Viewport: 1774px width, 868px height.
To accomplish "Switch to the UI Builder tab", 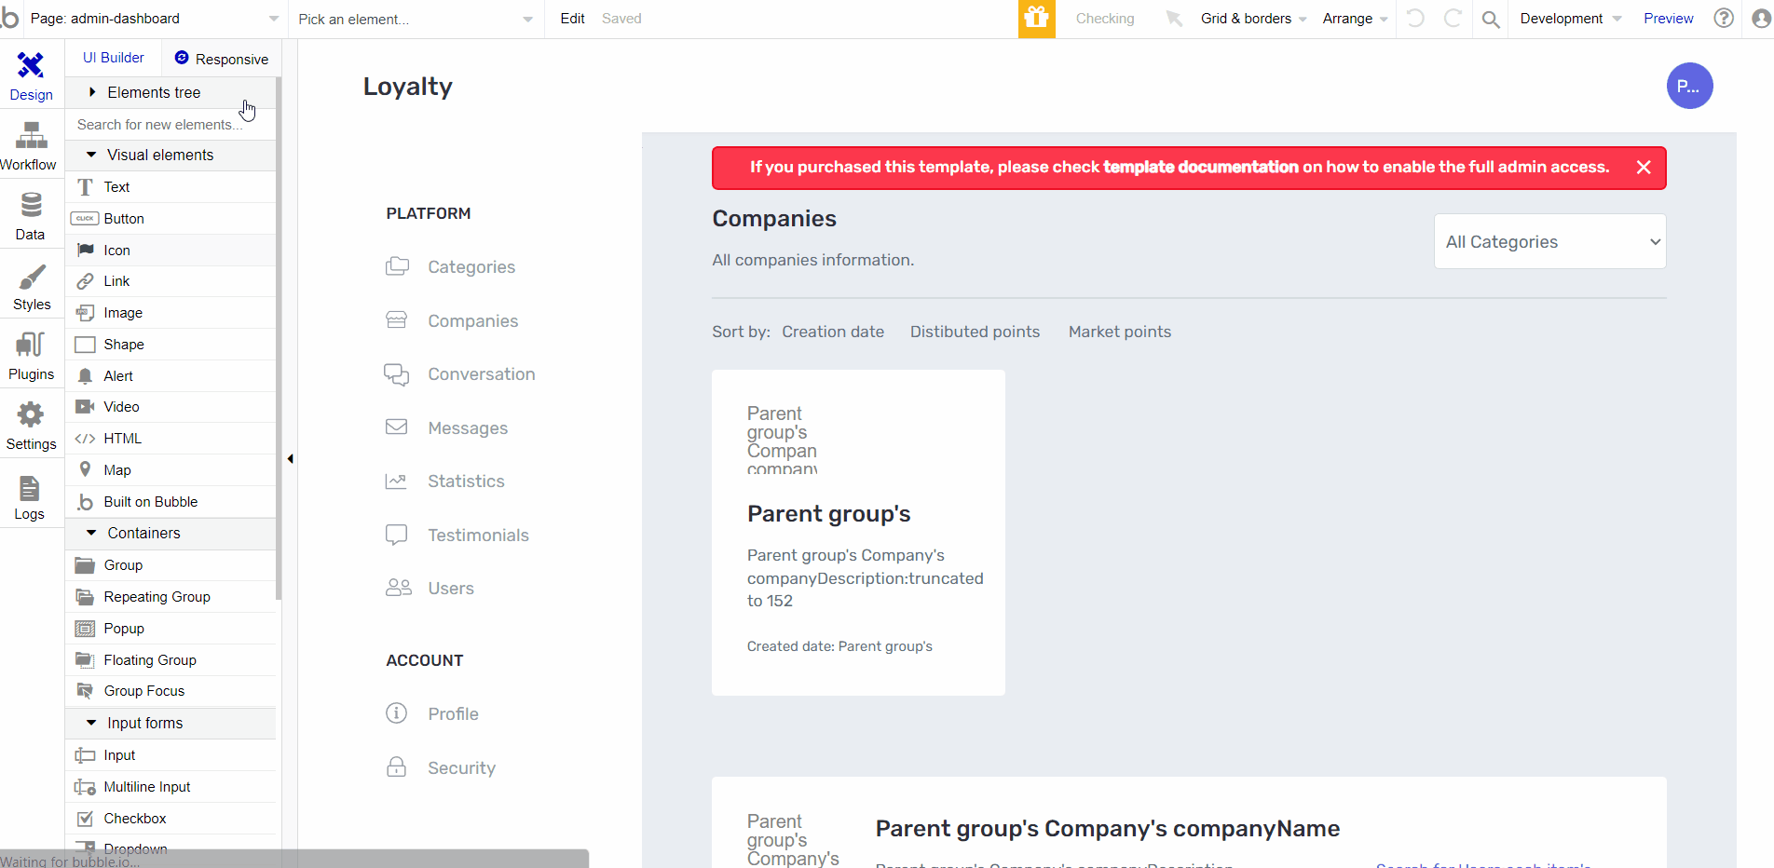I will coord(113,58).
